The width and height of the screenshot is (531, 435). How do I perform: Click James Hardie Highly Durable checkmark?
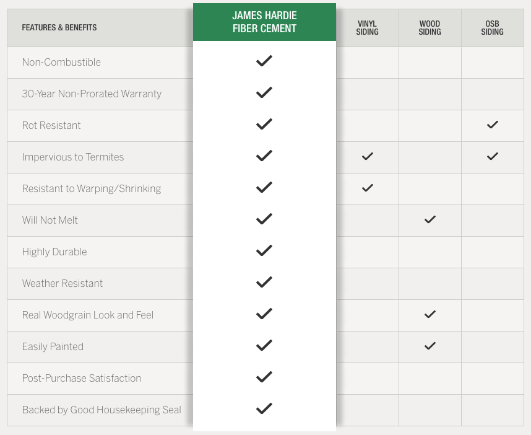point(264,250)
